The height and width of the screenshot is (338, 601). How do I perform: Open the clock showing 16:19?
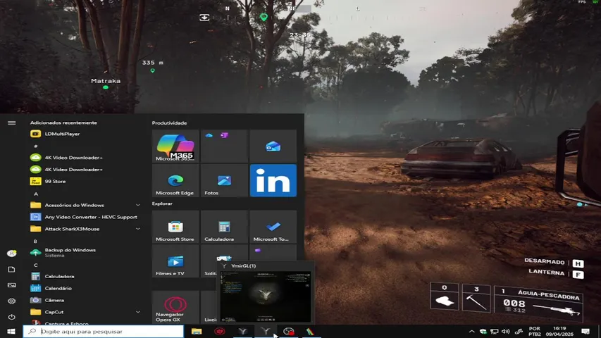click(x=559, y=332)
